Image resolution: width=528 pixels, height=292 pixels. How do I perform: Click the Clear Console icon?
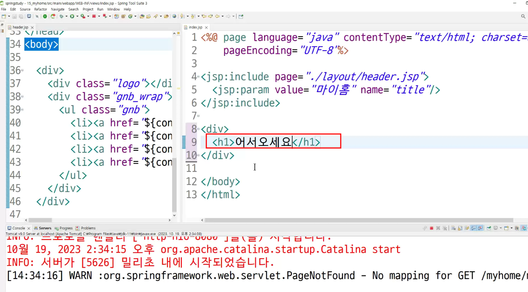(x=454, y=228)
